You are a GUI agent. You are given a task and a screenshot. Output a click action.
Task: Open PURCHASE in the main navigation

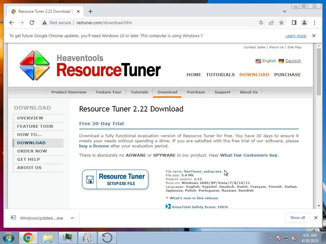coord(287,75)
